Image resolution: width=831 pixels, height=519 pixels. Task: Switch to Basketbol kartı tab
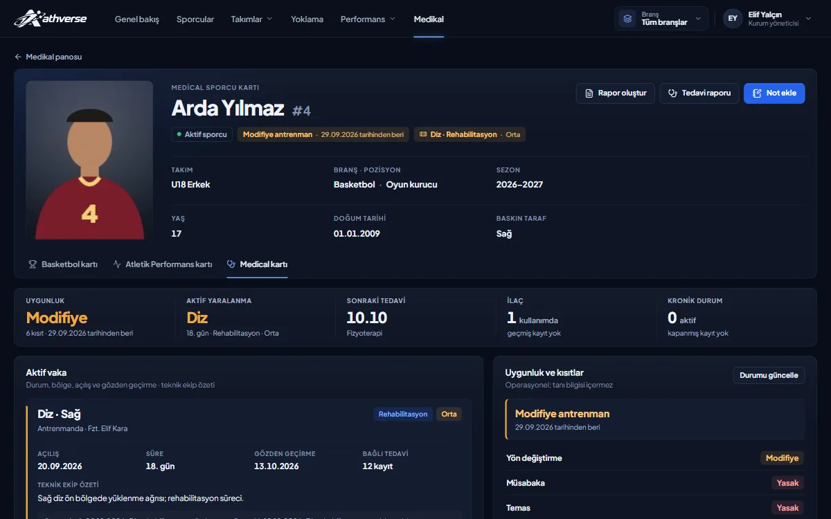[x=62, y=264]
